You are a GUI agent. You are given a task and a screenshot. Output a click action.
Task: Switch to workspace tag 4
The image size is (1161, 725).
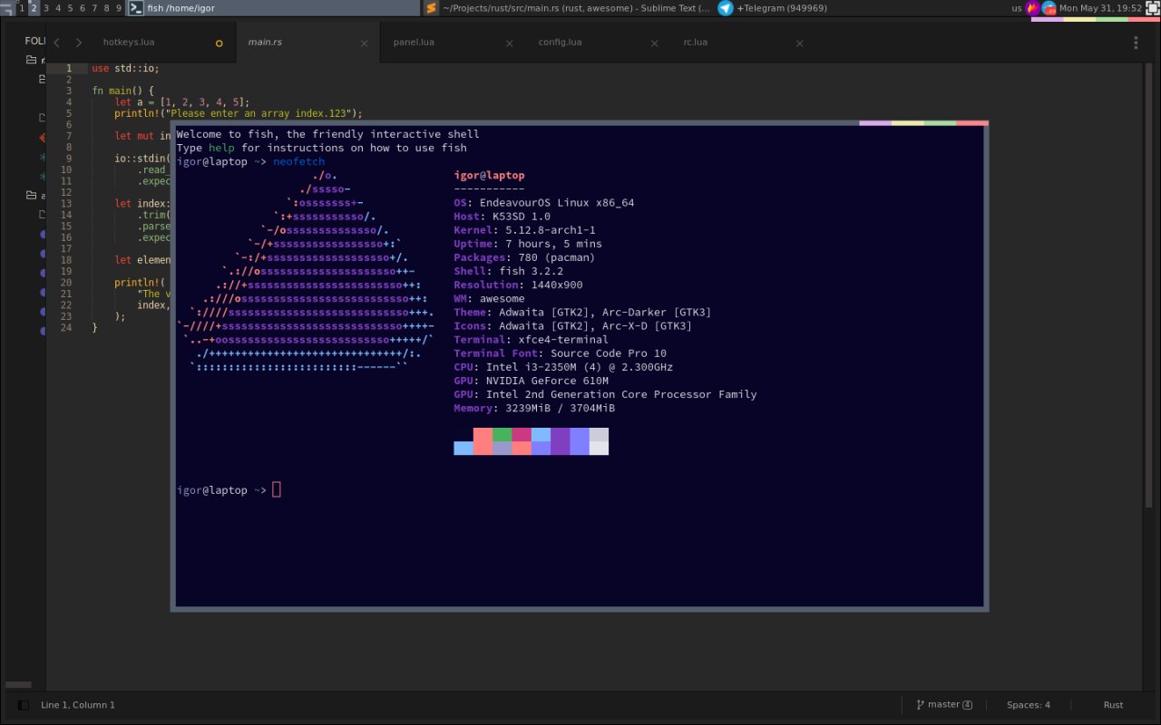[x=58, y=8]
